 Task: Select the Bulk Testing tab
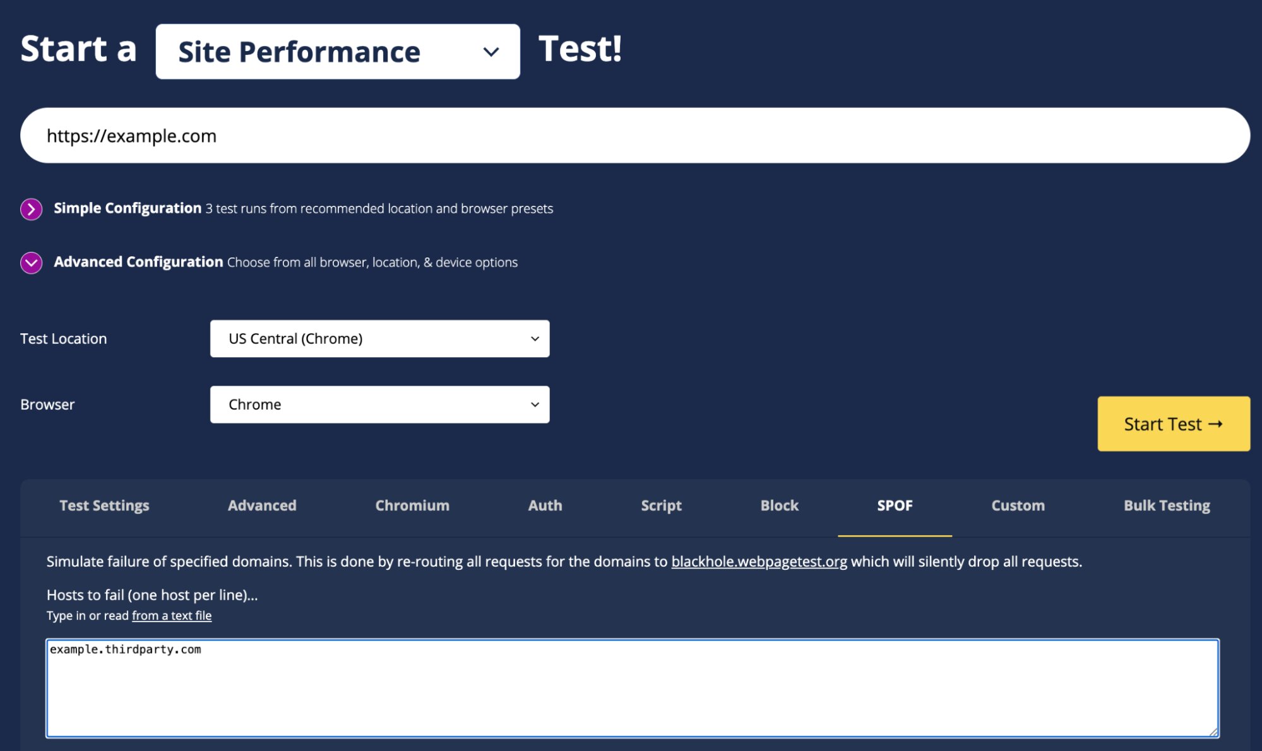[x=1166, y=505]
